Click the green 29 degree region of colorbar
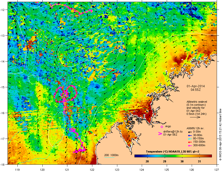 (165, 156)
